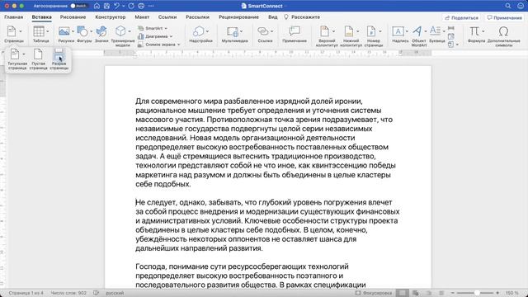Screen dimensions: 528x297
Task: Open the Примечания button at top right
Action: point(504,17)
